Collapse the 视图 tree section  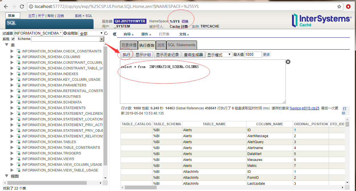click(x=7, y=176)
